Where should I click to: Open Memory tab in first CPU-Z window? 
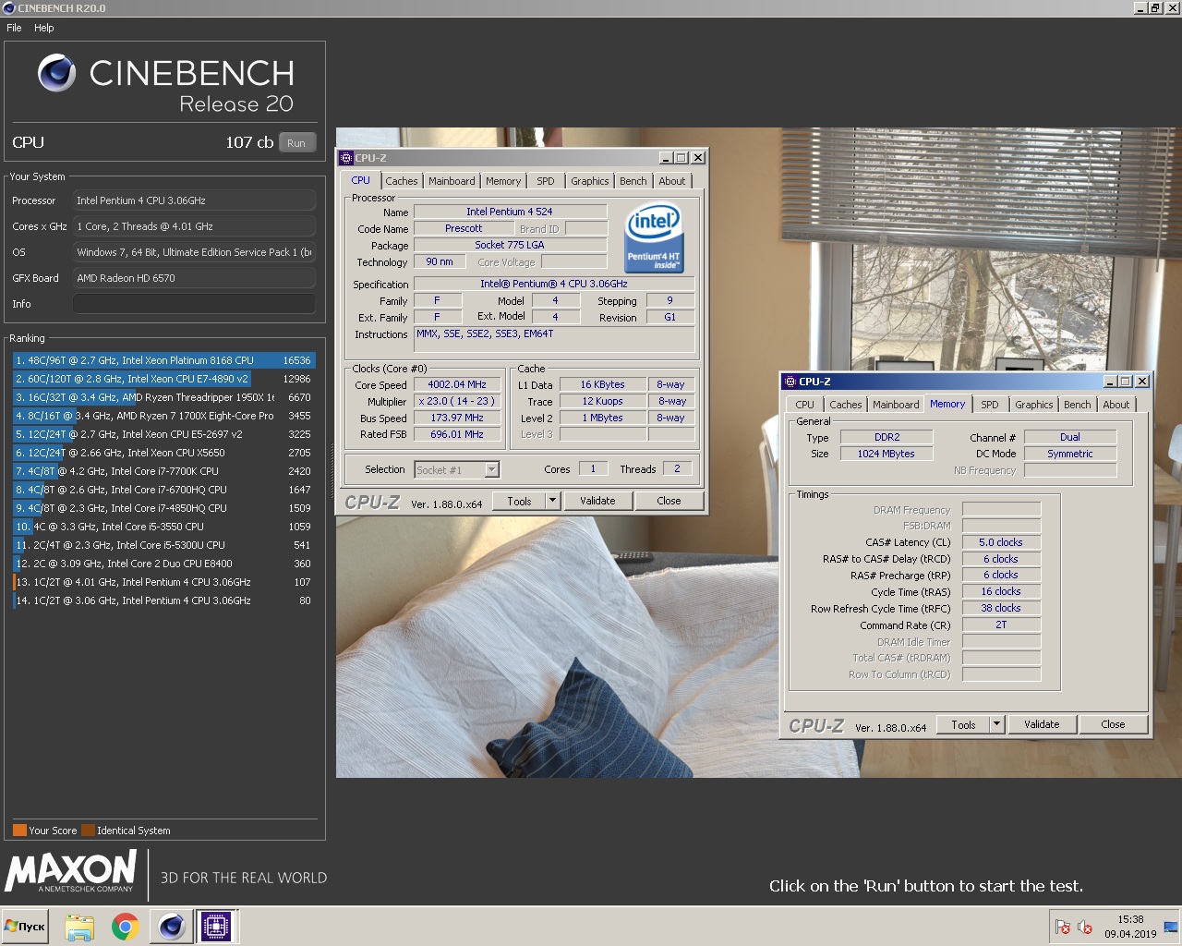(x=503, y=181)
